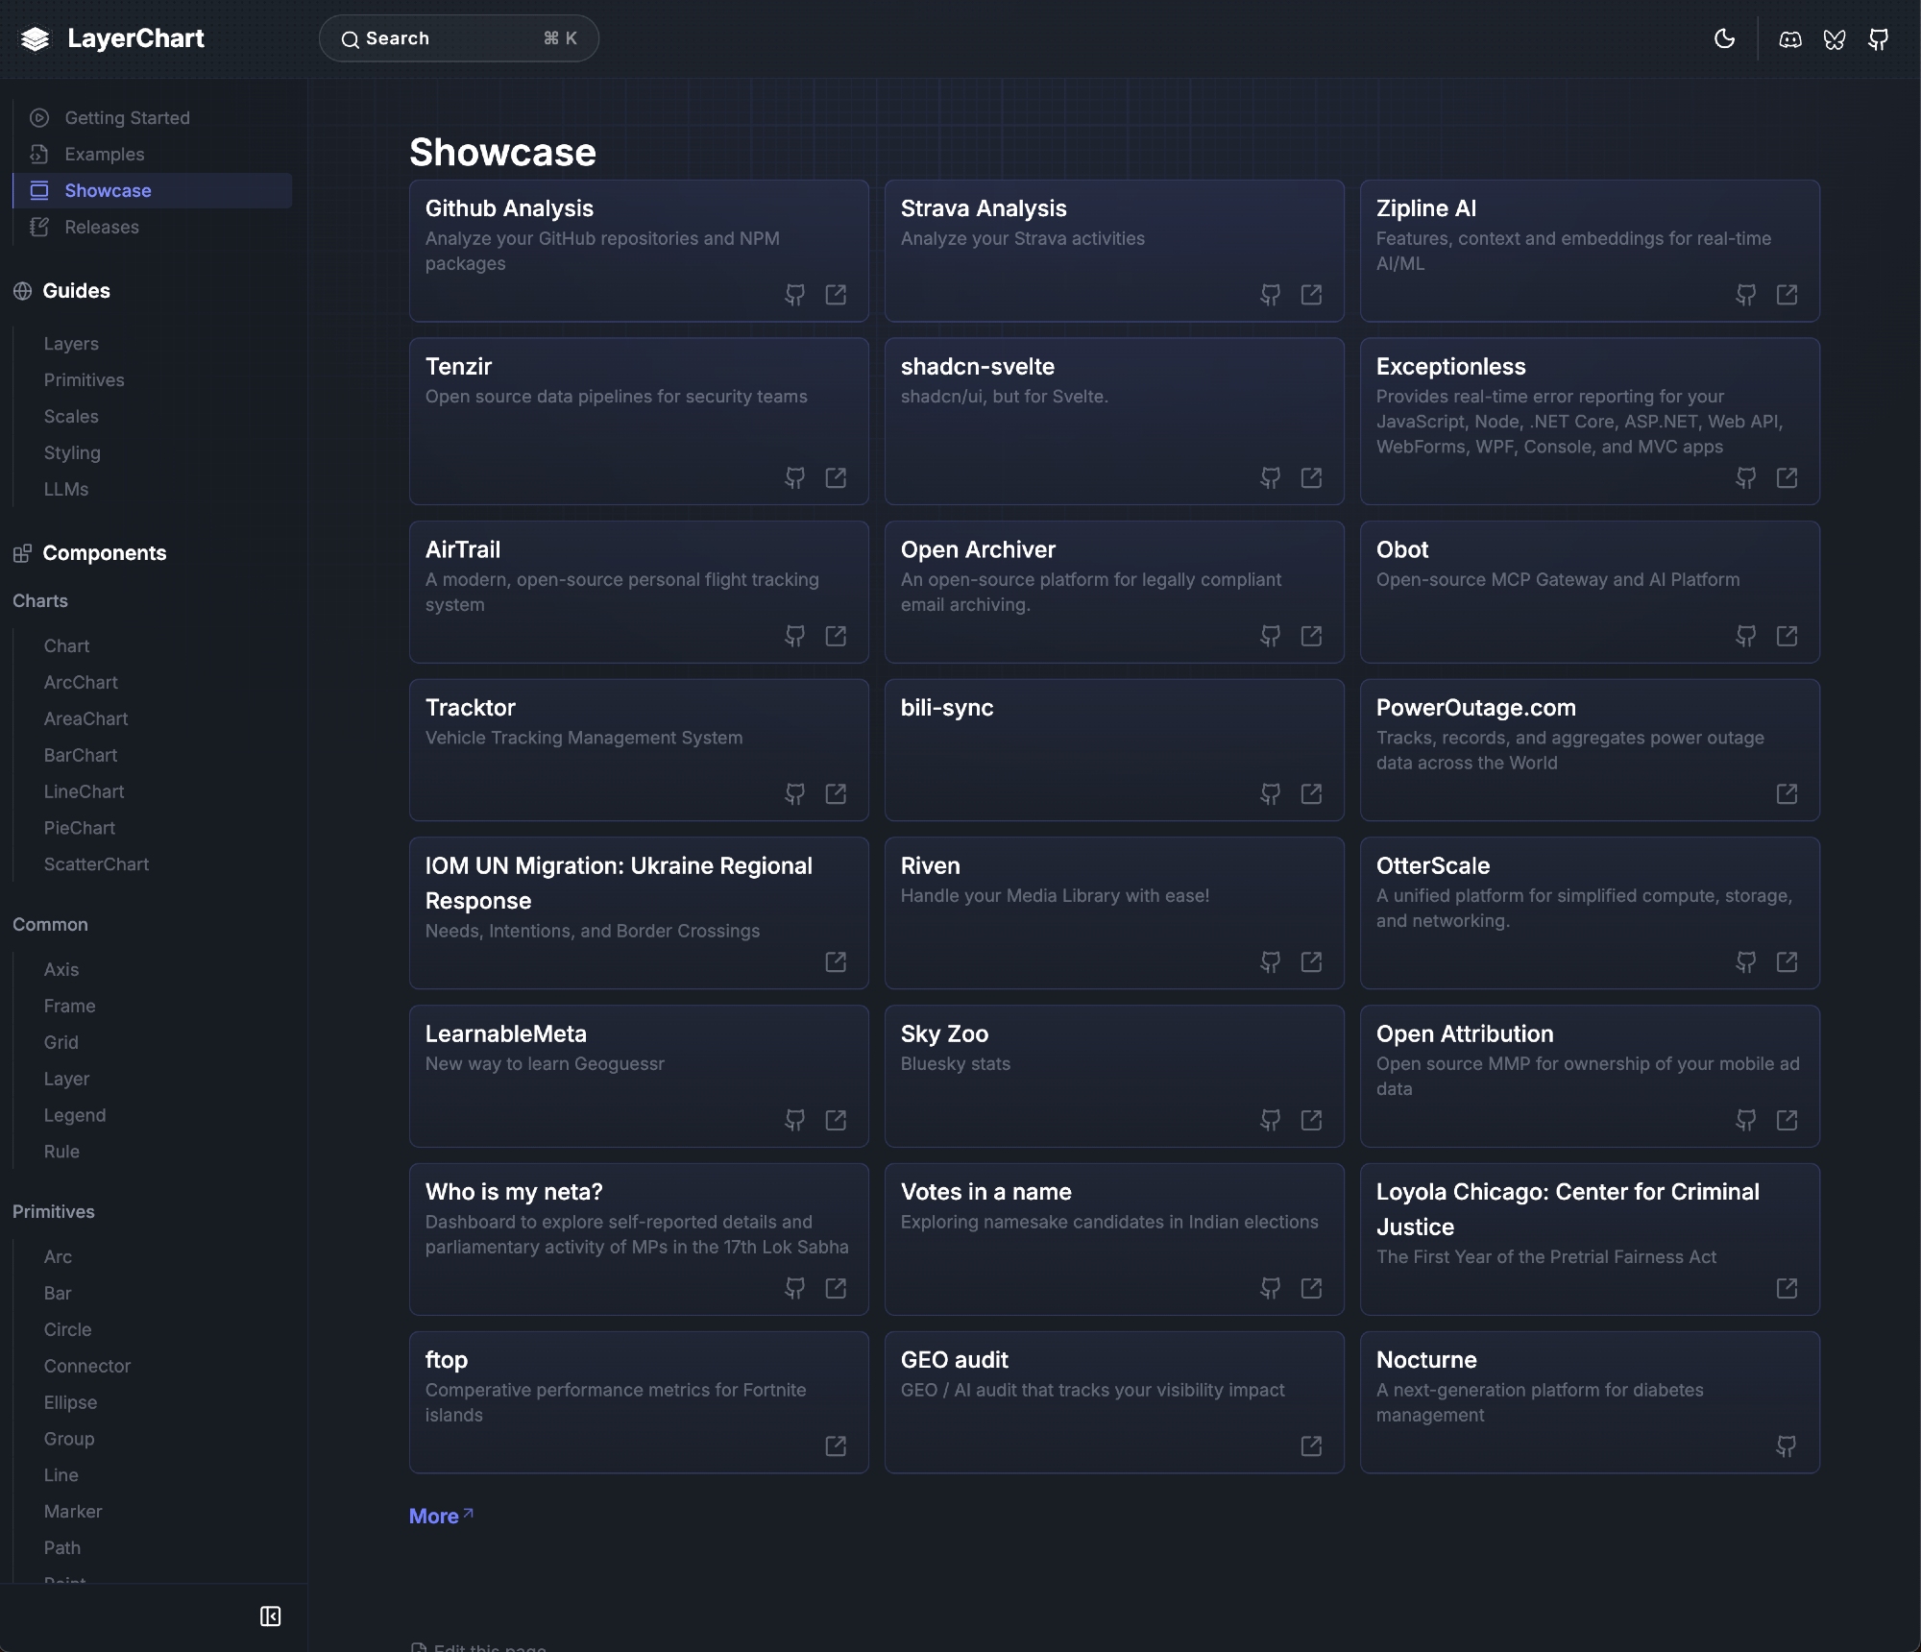This screenshot has height=1652, width=1921.
Task: Expand the Guides section header
Action: 76,291
